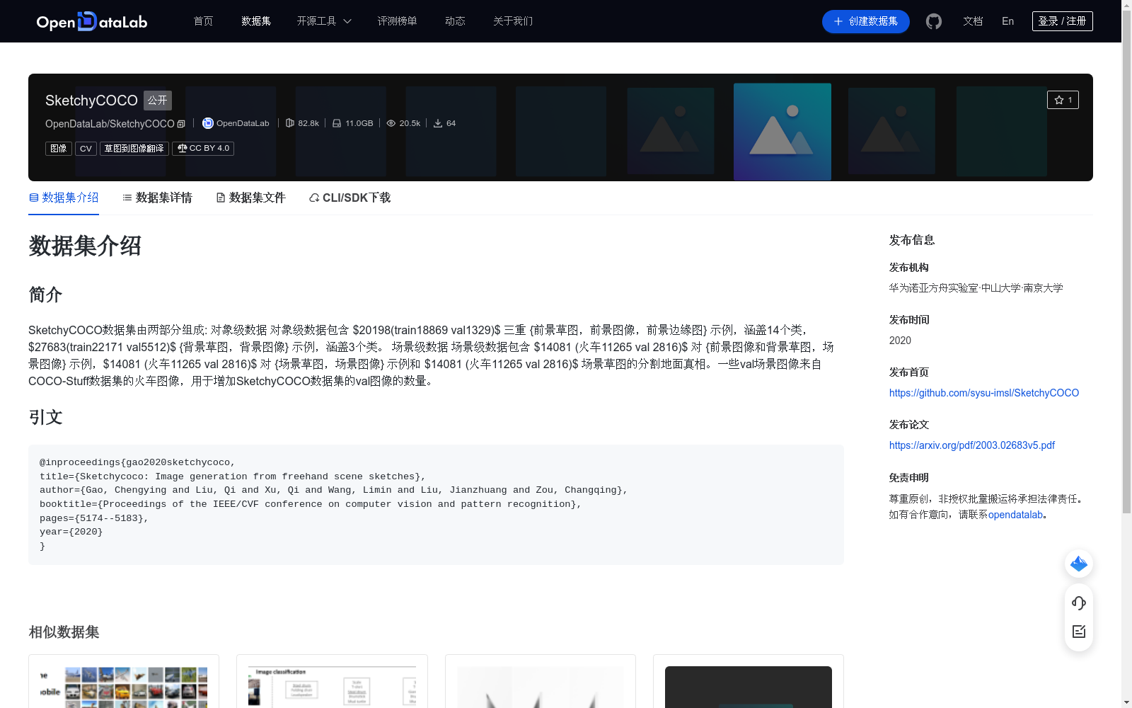Click the BibTeX citation code block
Screen dimensions: 1132x708
(x=436, y=505)
